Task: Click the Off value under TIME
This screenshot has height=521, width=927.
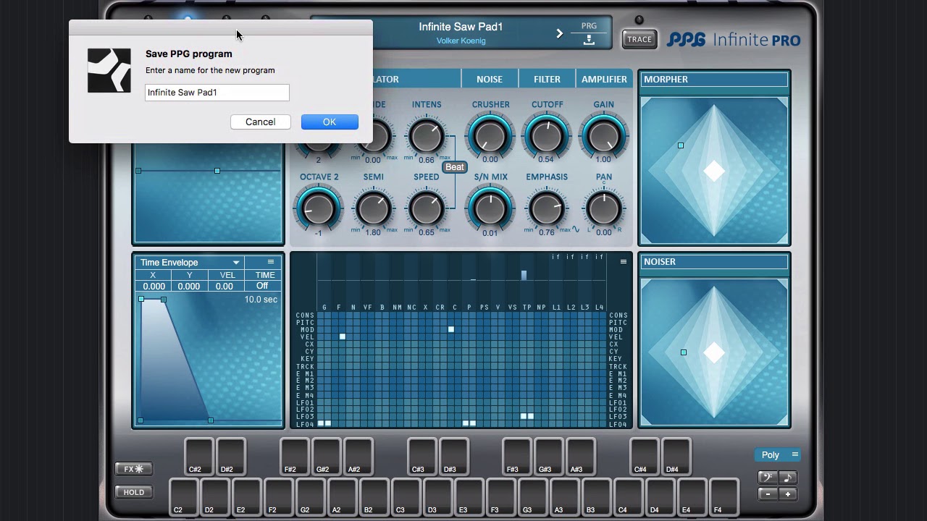Action: coord(262,286)
